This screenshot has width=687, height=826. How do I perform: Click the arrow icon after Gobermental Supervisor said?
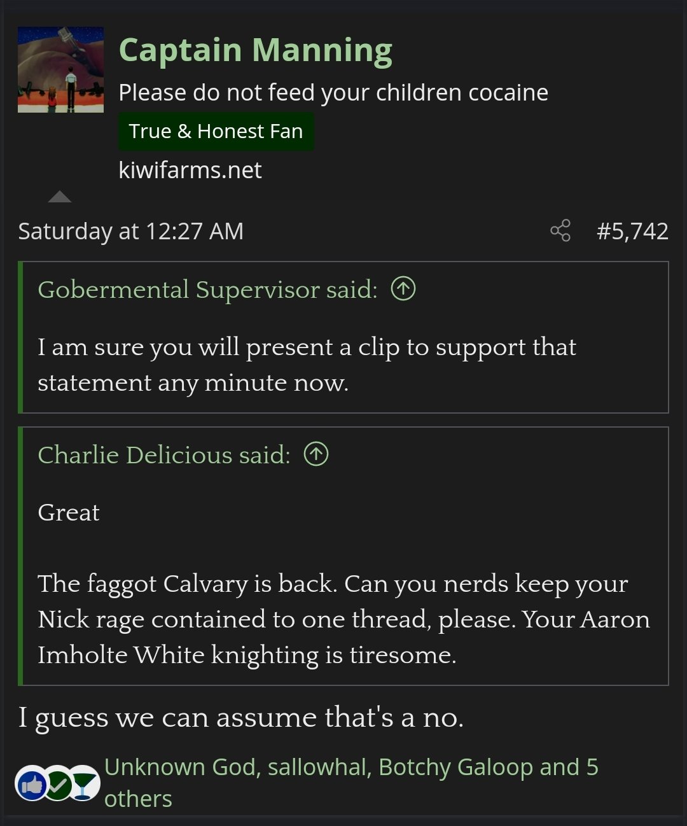403,289
